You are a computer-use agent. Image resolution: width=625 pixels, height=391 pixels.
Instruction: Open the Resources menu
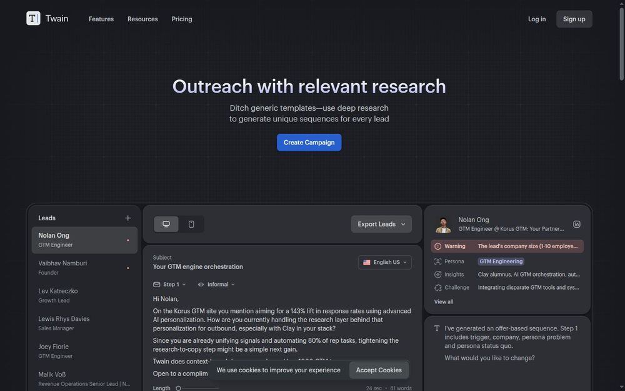pos(142,19)
